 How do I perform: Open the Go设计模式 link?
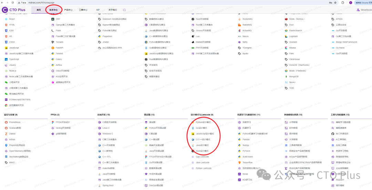(x=201, y=128)
